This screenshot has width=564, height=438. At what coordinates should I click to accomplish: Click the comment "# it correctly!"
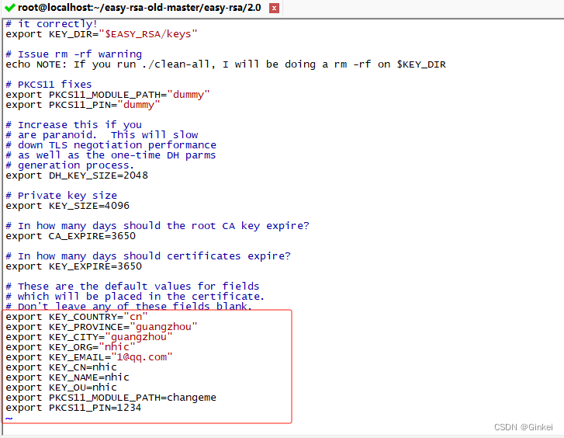[52, 24]
